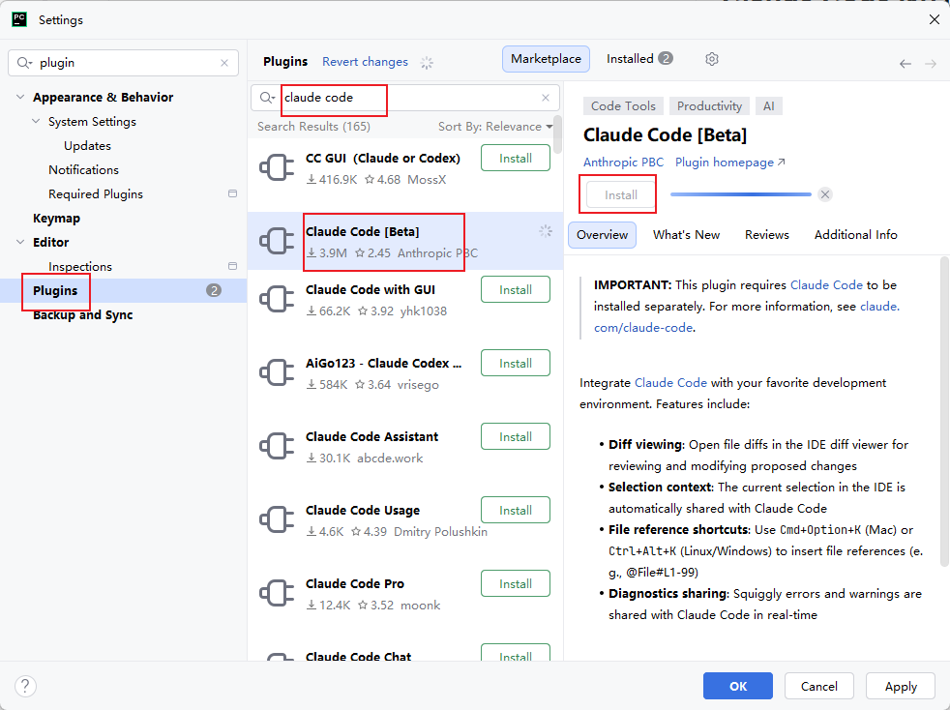Collapse System Settings tree node
The height and width of the screenshot is (710, 950).
click(36, 121)
